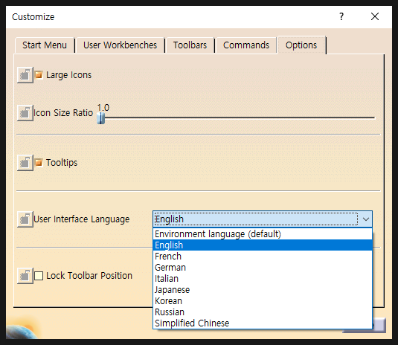
Task: Close the Customize dialog
Action: (x=375, y=17)
